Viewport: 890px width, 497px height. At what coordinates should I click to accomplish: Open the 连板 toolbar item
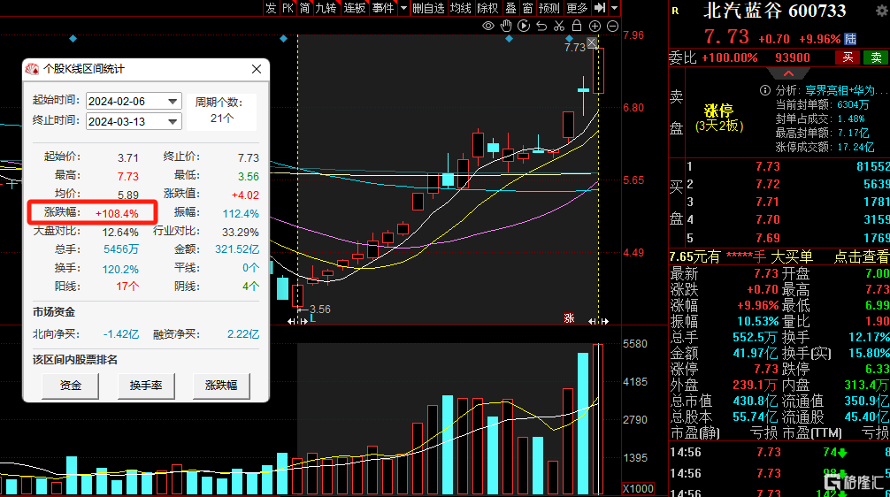coord(354,8)
